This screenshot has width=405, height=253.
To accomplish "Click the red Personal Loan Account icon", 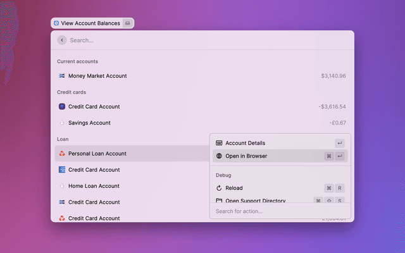I will click(x=62, y=154).
